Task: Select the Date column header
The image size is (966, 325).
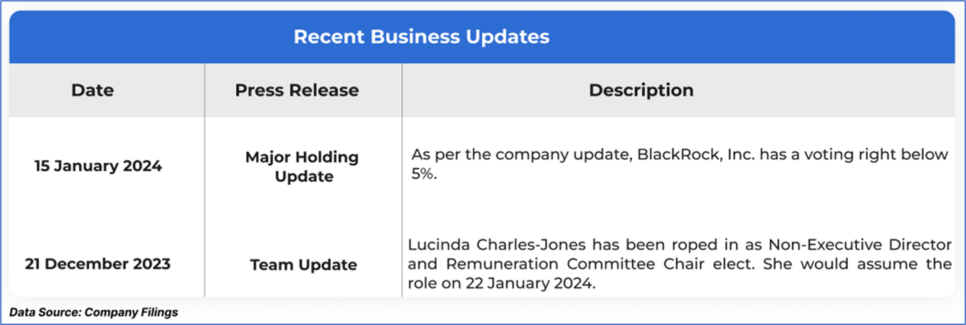Action: [x=93, y=90]
